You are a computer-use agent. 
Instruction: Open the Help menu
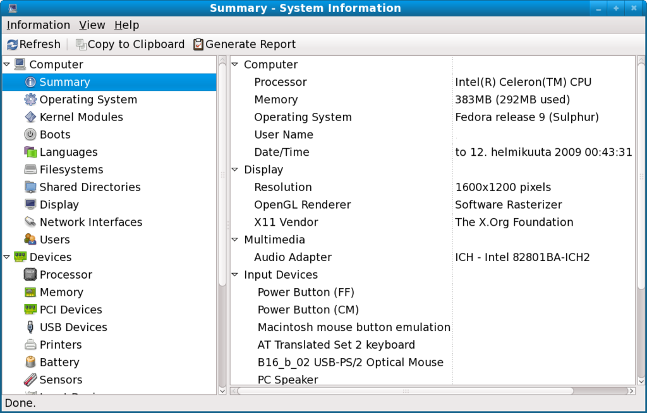(x=126, y=25)
